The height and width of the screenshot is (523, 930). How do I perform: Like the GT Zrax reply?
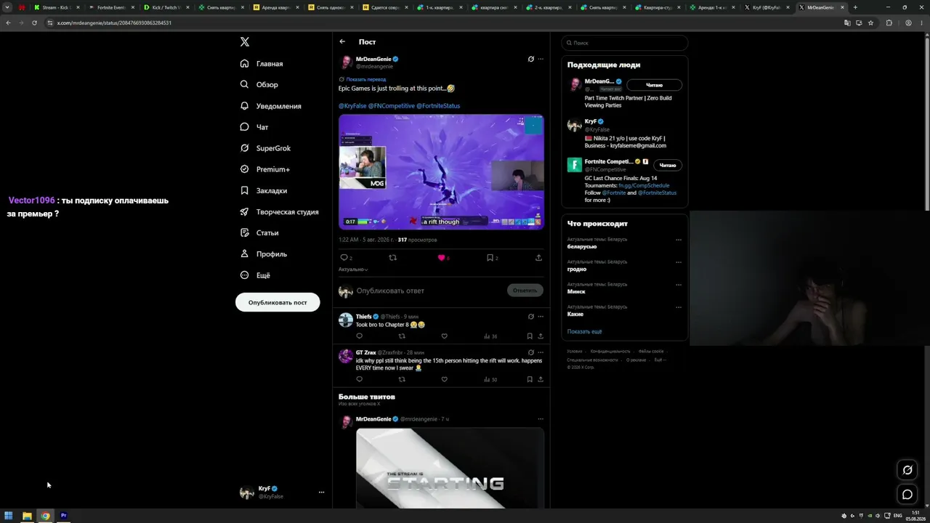(444, 379)
